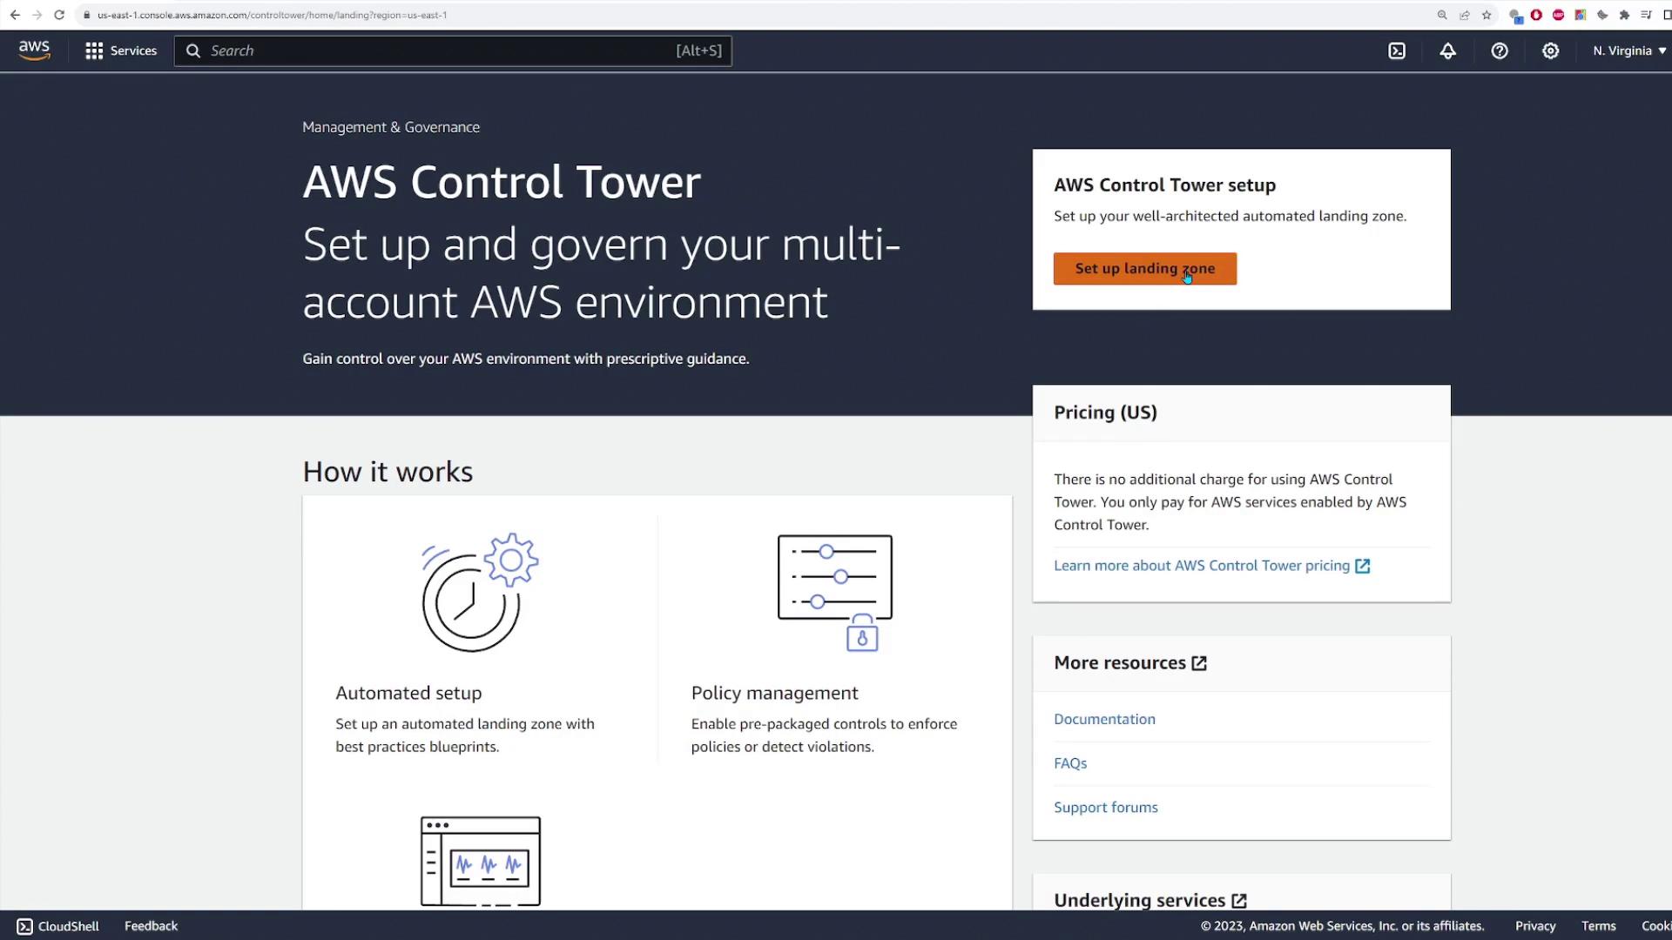Image resolution: width=1672 pixels, height=940 pixels.
Task: Open the FAQs link
Action: coord(1070,763)
